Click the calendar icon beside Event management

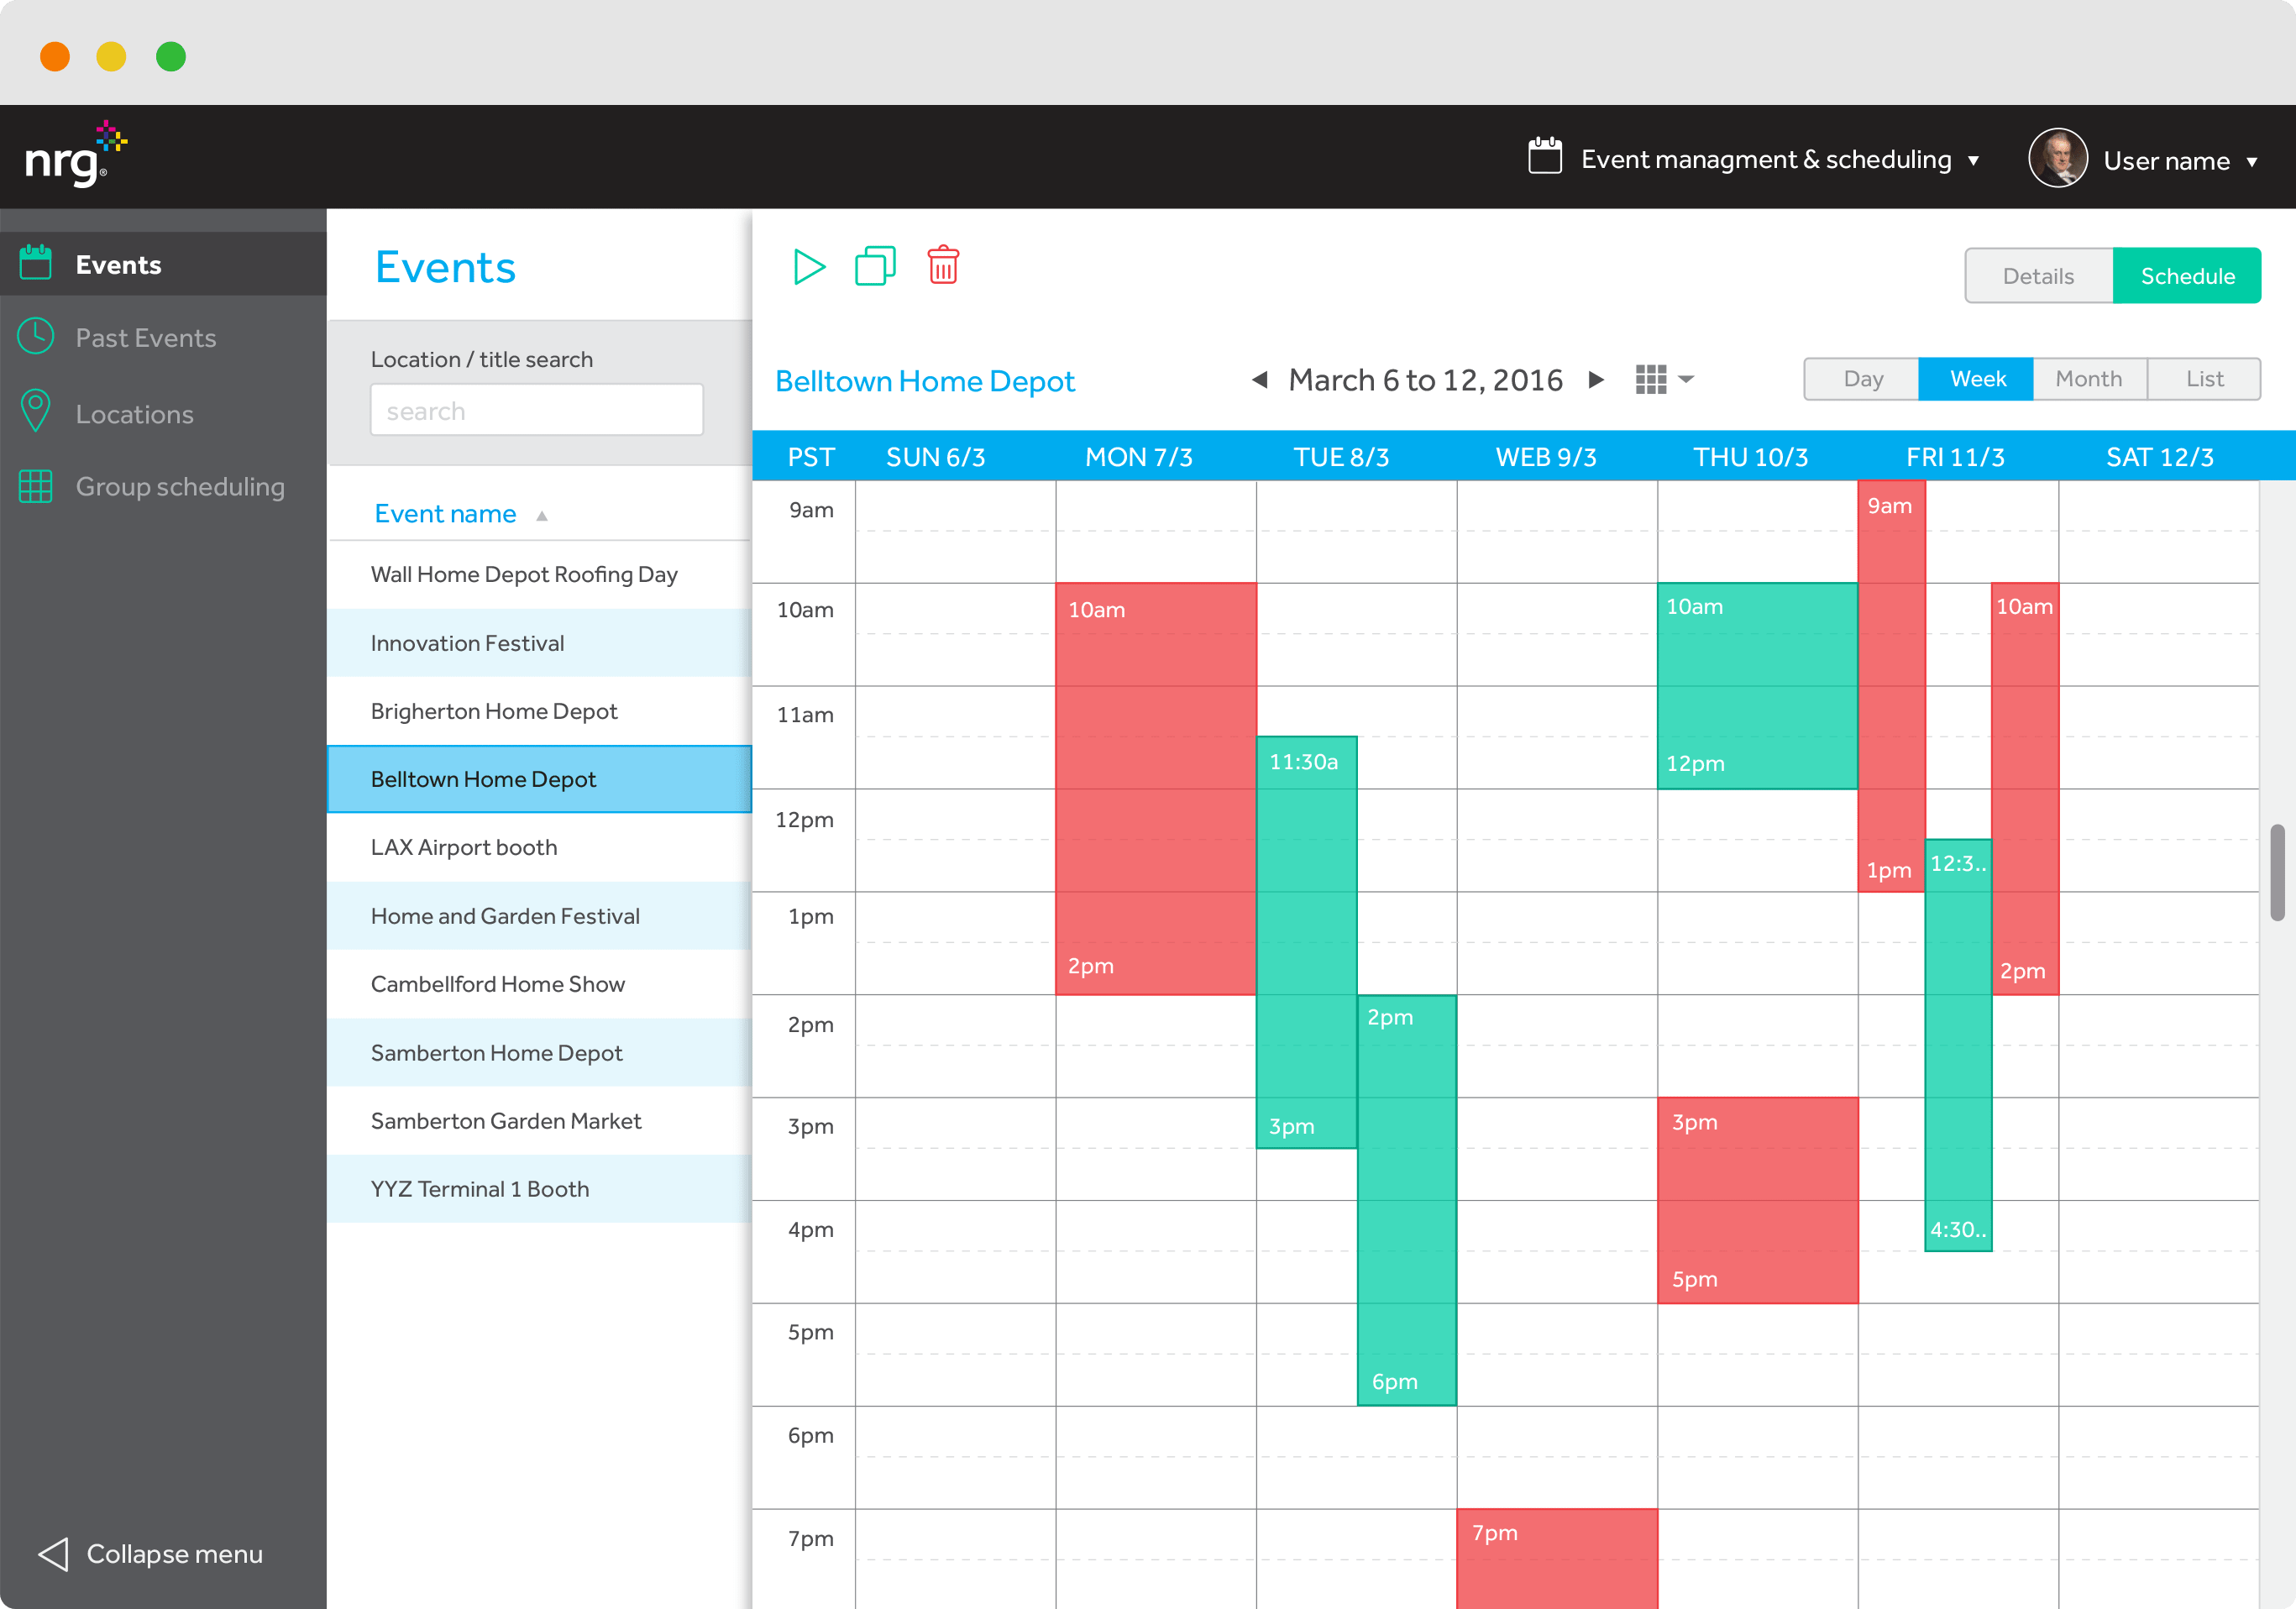pyautogui.click(x=1545, y=157)
